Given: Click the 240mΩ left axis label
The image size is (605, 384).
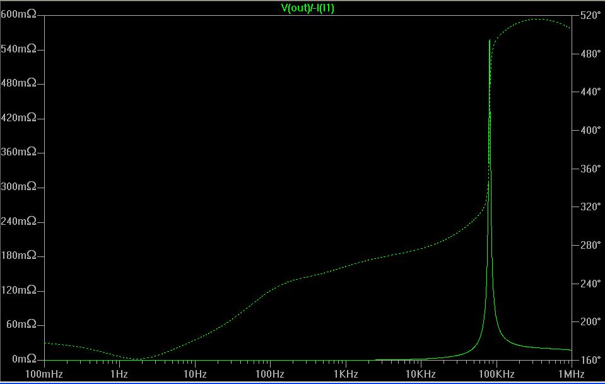Looking at the screenshot, I should 18,221.
